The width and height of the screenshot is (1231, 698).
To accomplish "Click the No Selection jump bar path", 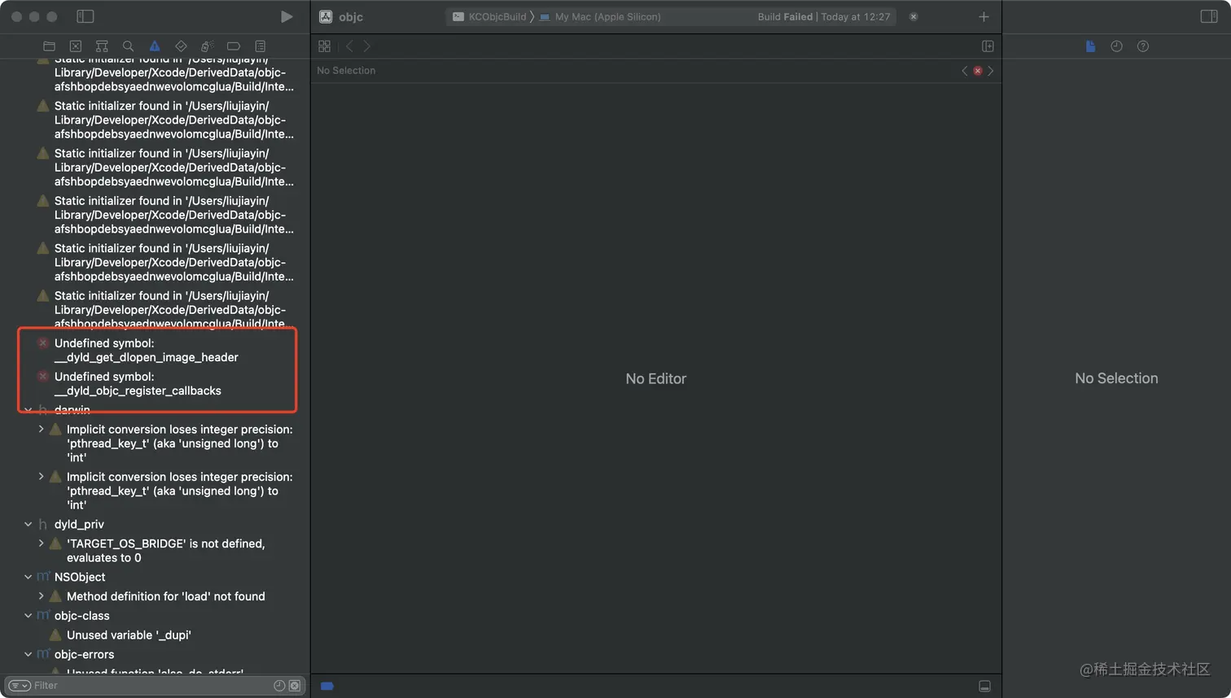I will pyautogui.click(x=346, y=71).
